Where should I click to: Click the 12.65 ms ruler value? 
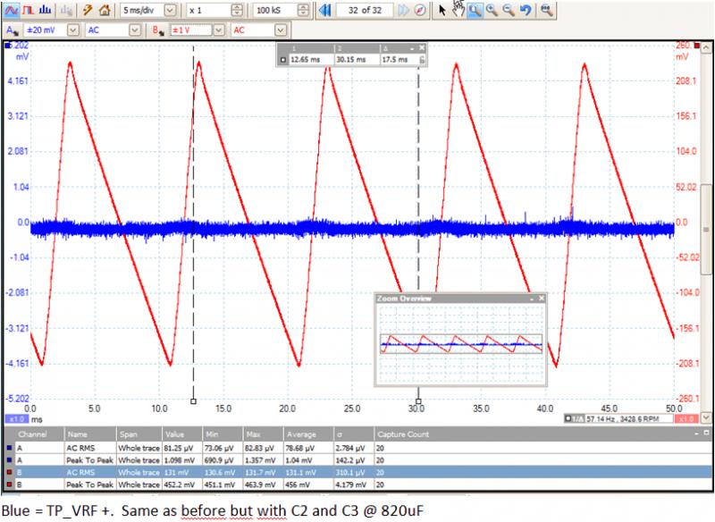(x=305, y=60)
